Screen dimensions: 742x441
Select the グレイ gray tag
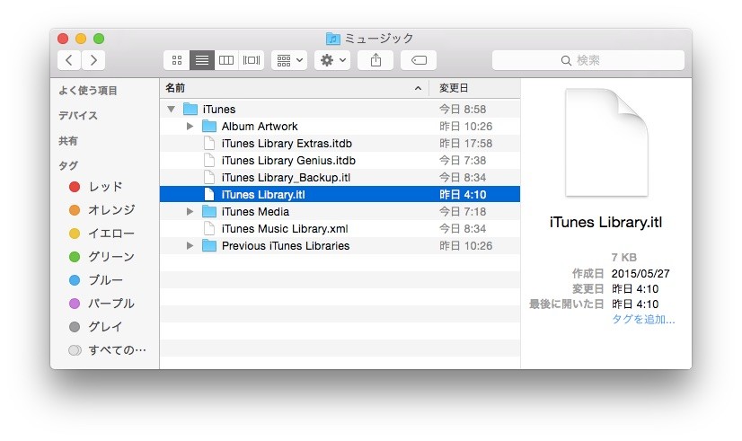coord(96,327)
